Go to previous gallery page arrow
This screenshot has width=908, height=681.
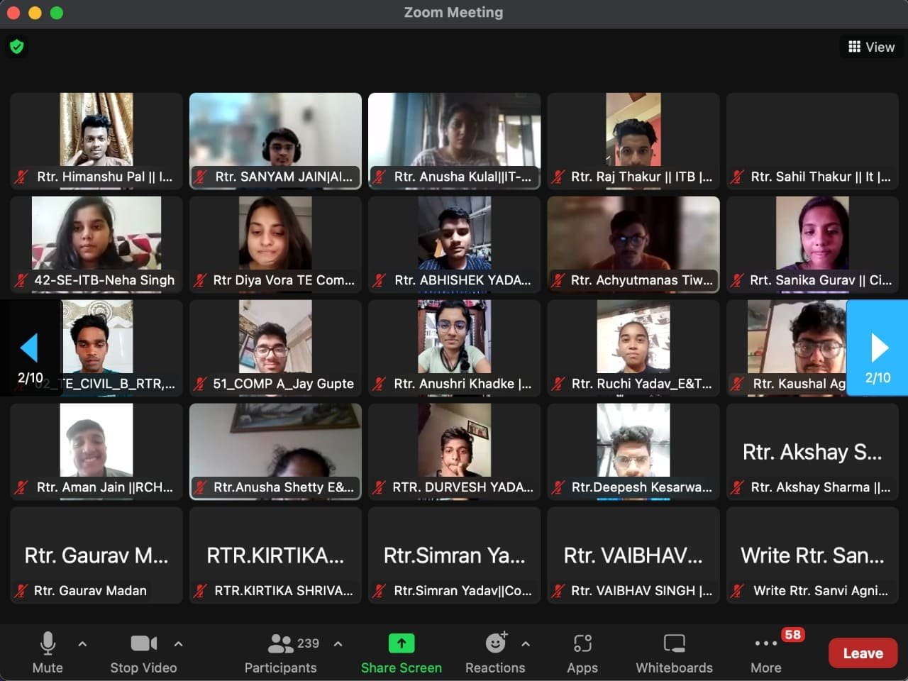click(30, 348)
